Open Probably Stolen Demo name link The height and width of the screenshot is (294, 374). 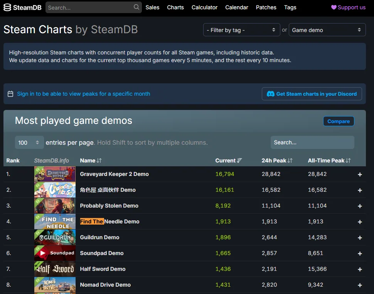pyautogui.click(x=109, y=206)
